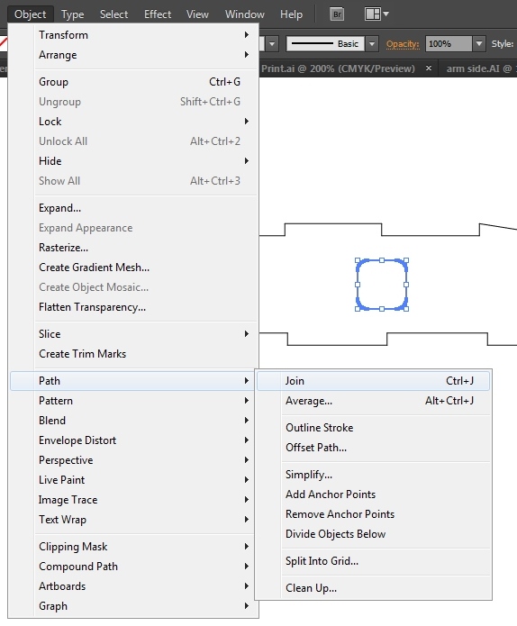Choose Join in the Path submenu
Viewport: 517px width, 626px height.
pyautogui.click(x=373, y=381)
